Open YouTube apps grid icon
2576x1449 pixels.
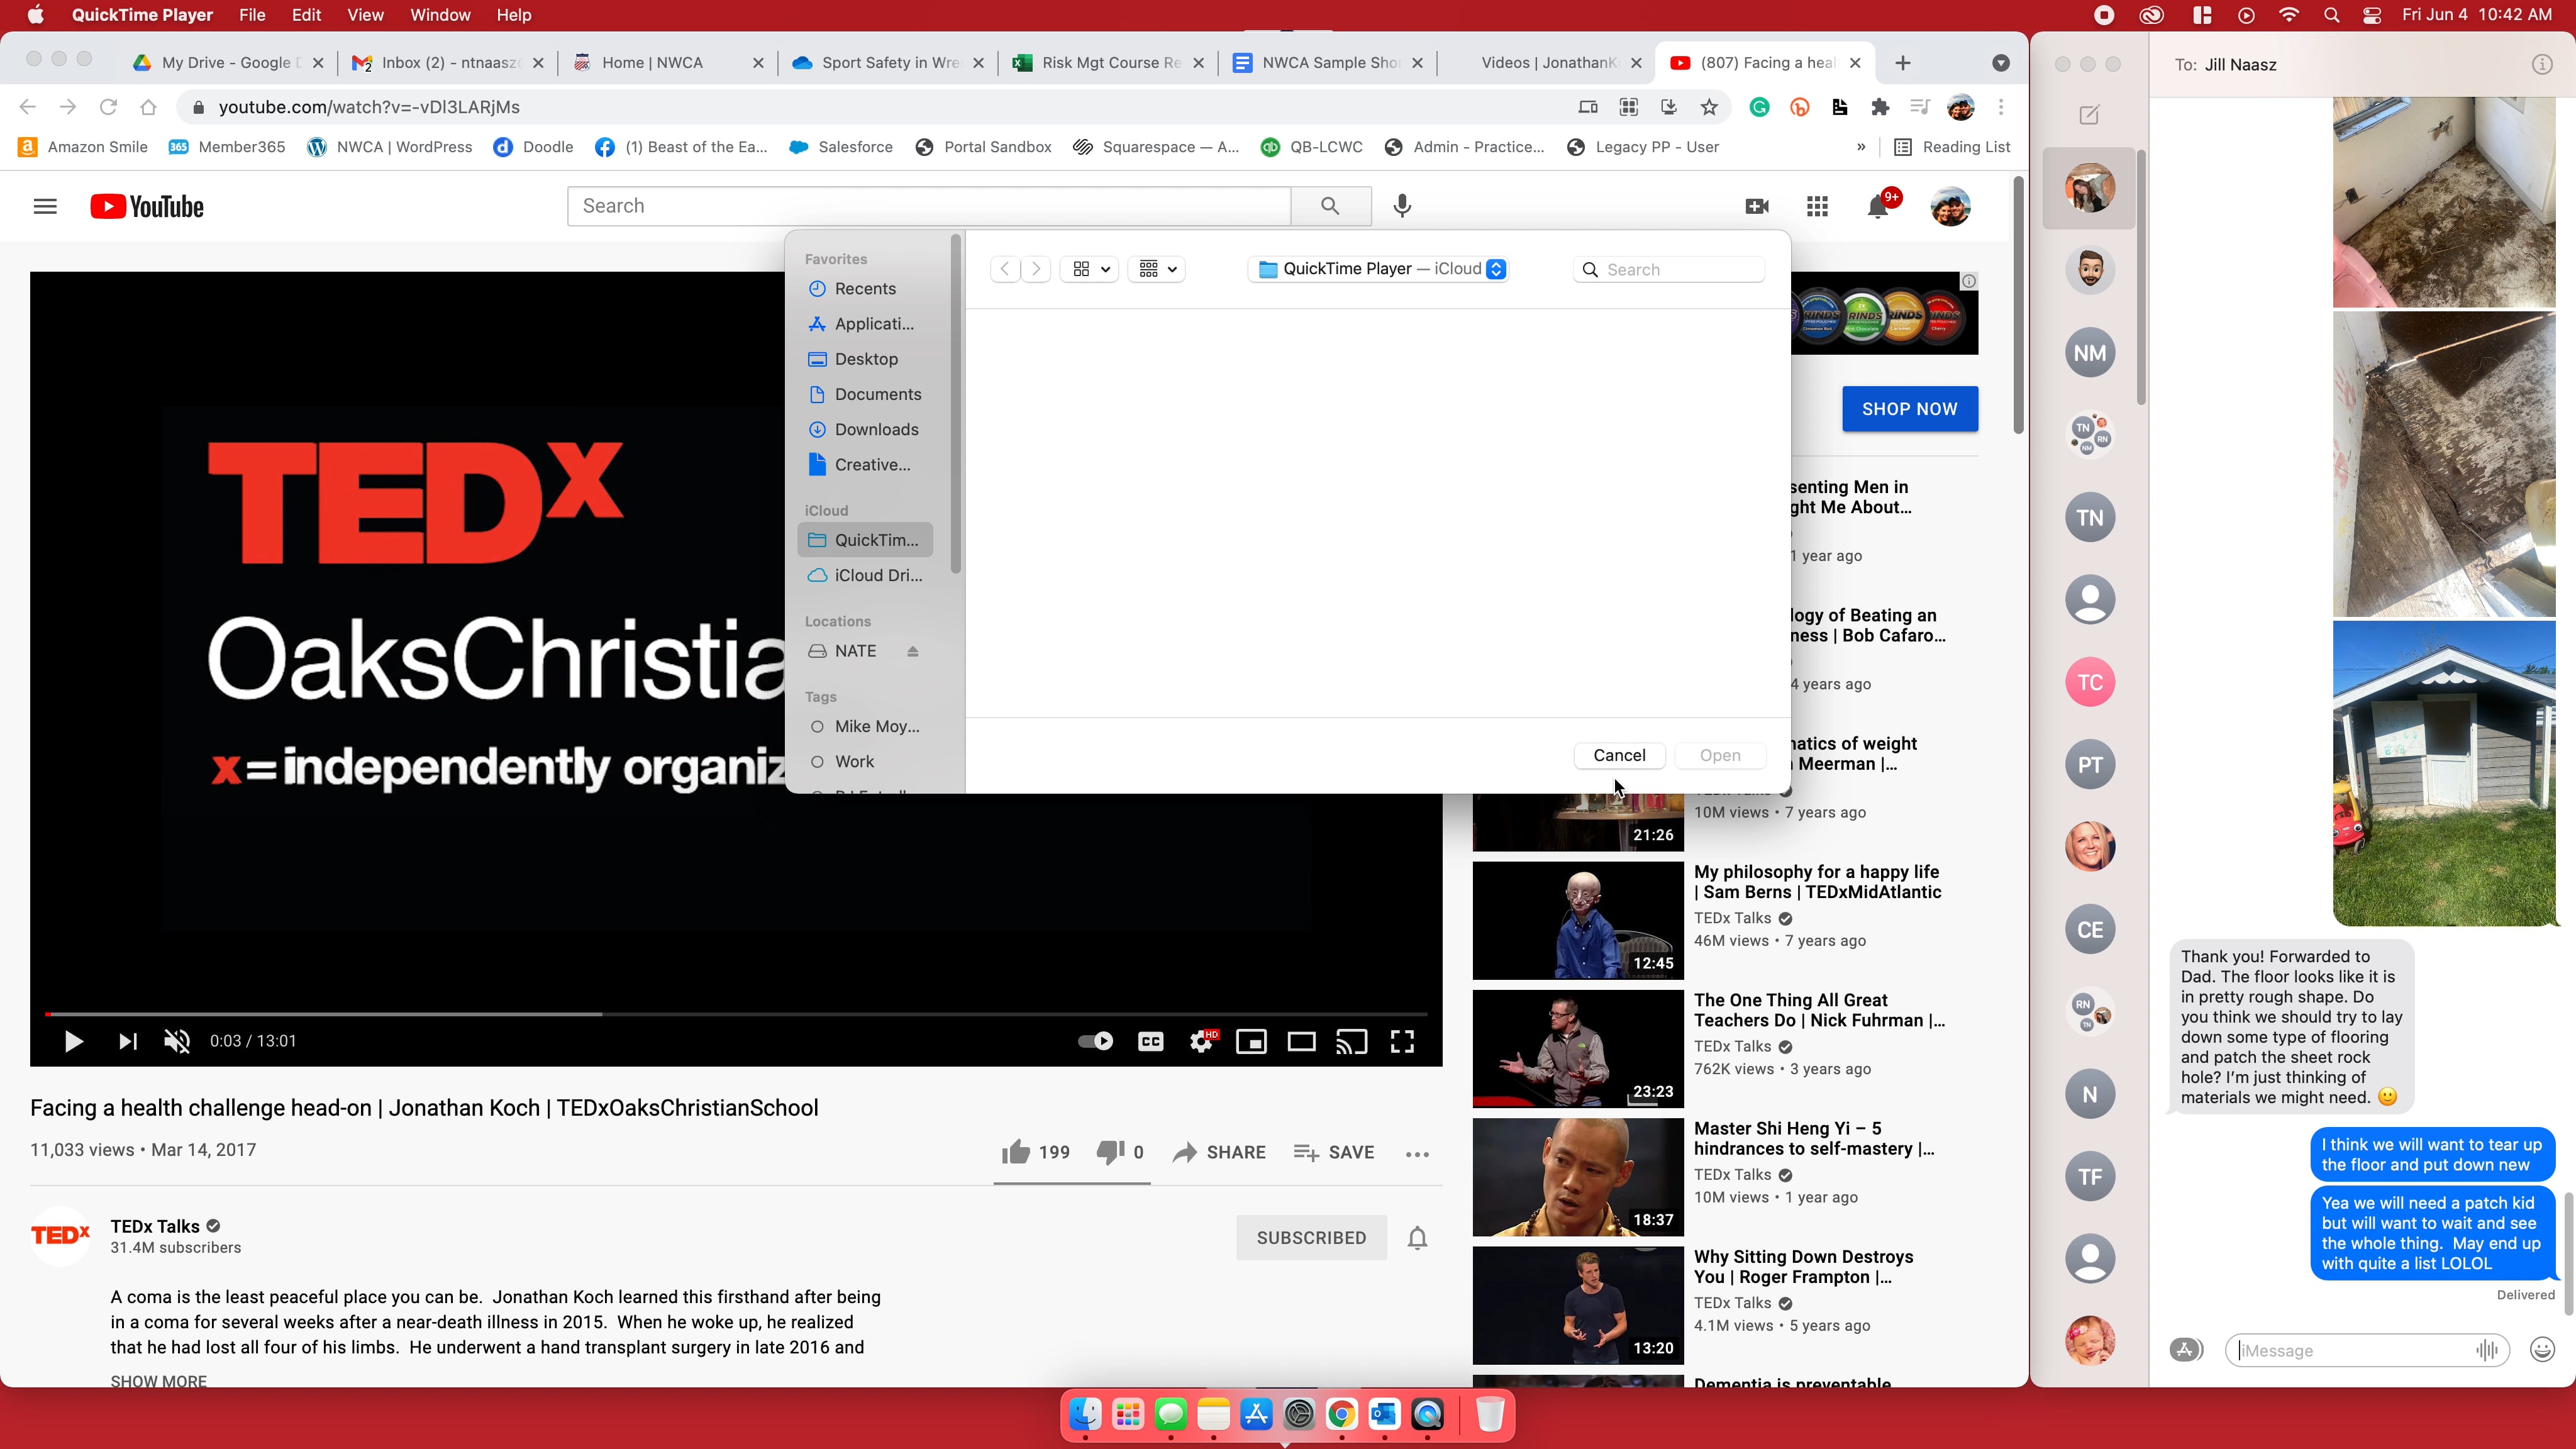(1818, 206)
